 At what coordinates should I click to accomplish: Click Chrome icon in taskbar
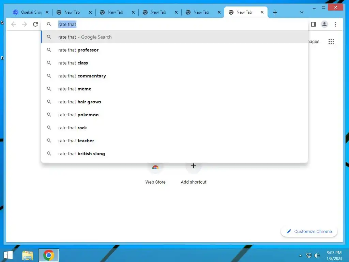49,255
